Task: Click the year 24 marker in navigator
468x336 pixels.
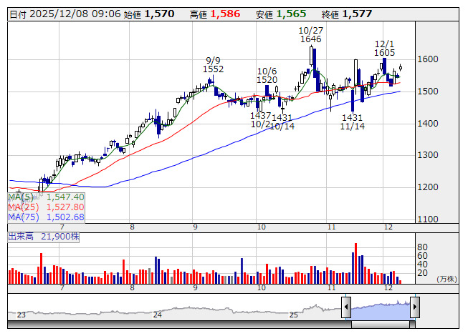Action: 157,315
